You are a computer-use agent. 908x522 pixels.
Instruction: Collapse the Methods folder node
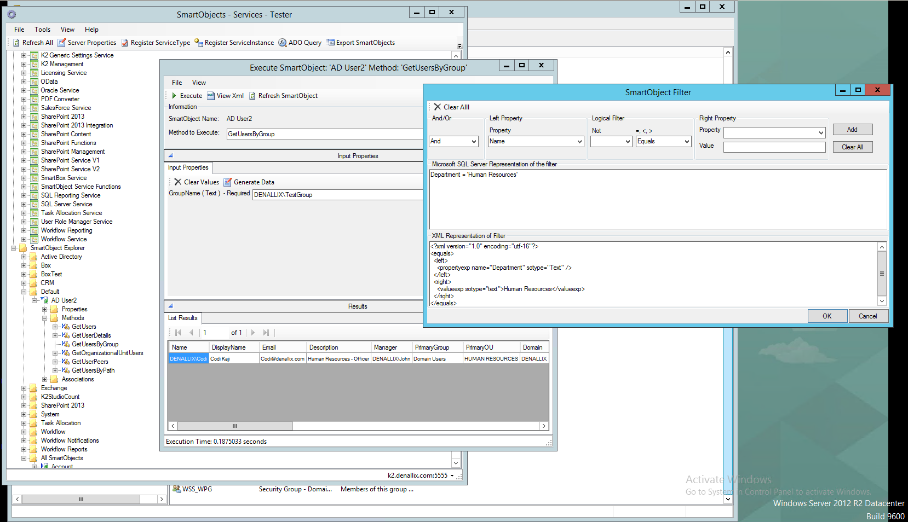point(44,318)
